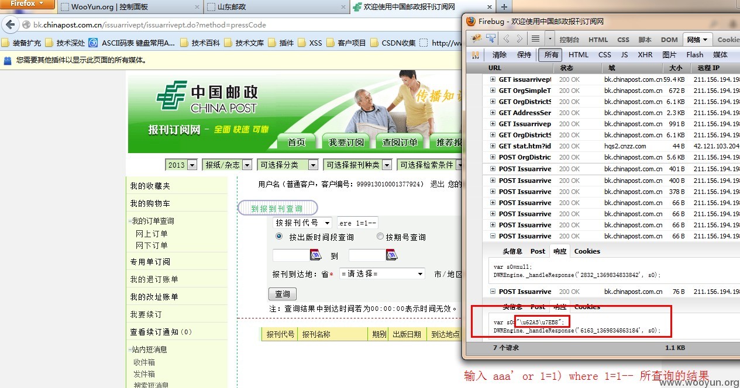Filter Firebug requests by JS
The width and height of the screenshot is (740, 388).
(624, 54)
